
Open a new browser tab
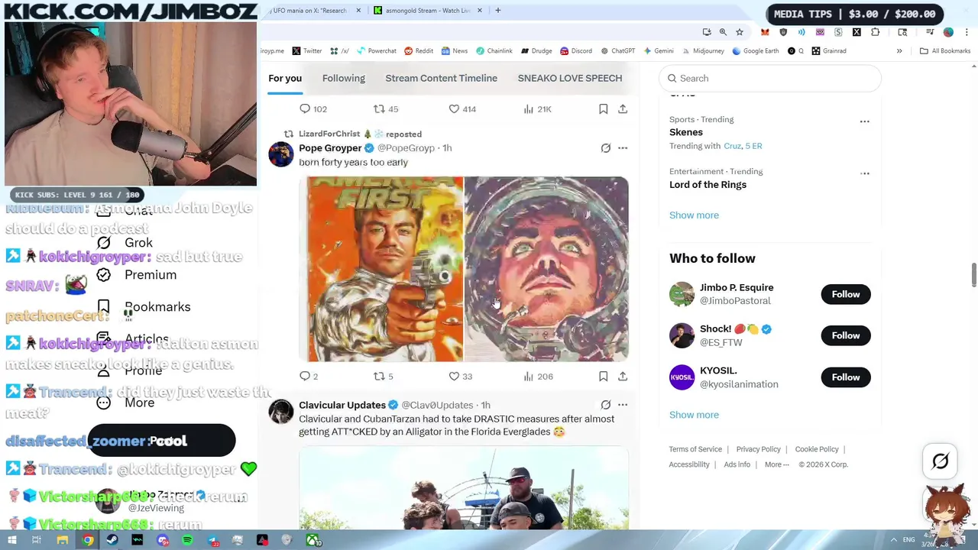click(497, 11)
